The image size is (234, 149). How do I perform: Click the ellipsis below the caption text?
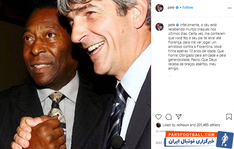170,76
